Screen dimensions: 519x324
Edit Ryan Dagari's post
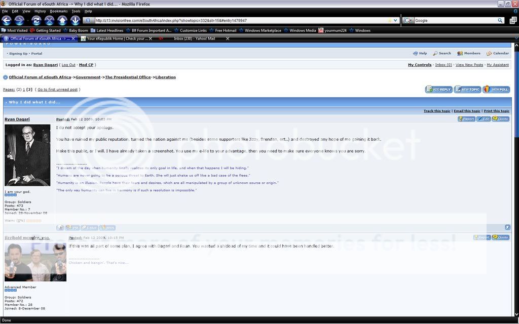484,119
